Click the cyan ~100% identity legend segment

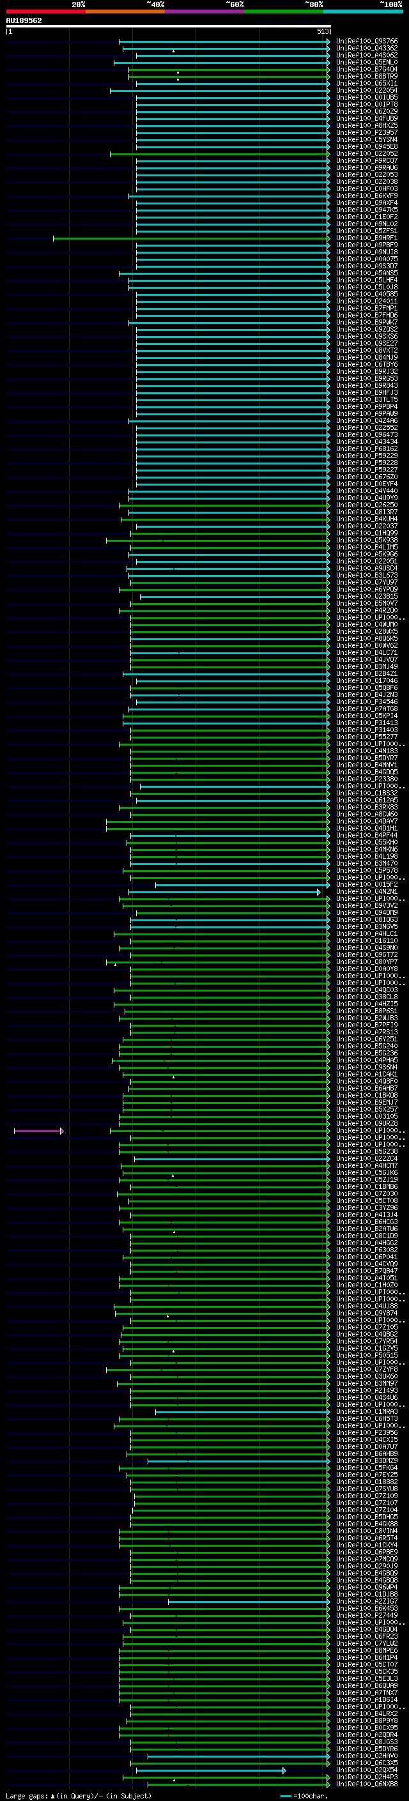click(363, 11)
